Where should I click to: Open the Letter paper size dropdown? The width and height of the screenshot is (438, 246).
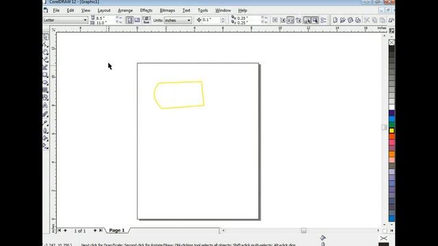click(85, 20)
